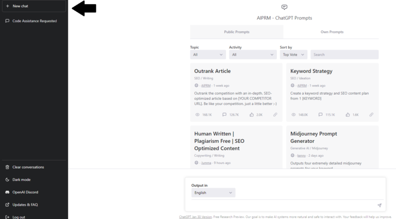396x219 pixels.
Task: Select the Output in English dropdown
Action: click(x=213, y=193)
